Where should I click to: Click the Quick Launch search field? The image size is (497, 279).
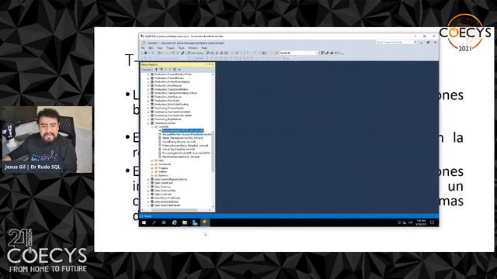396,42
